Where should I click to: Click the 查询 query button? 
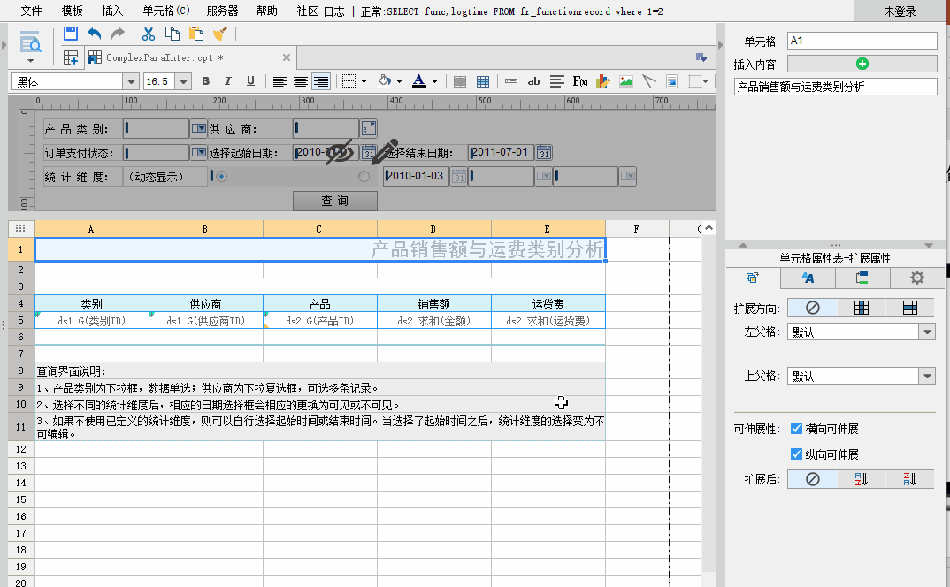(x=335, y=201)
